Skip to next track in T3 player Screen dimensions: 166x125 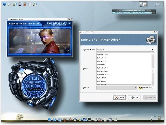[x=41, y=86]
